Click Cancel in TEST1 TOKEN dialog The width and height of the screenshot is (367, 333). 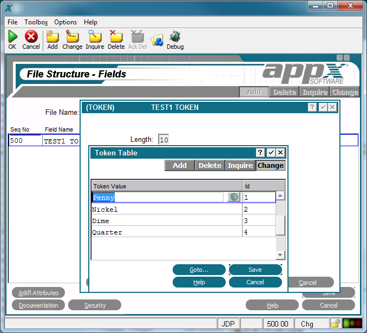[x=310, y=282]
